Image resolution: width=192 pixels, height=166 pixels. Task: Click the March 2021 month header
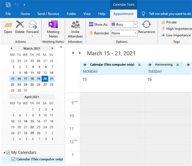pos(32,48)
